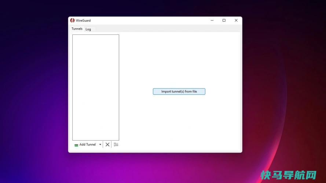
Task: Minimize the WireGuard window
Action: (x=212, y=20)
